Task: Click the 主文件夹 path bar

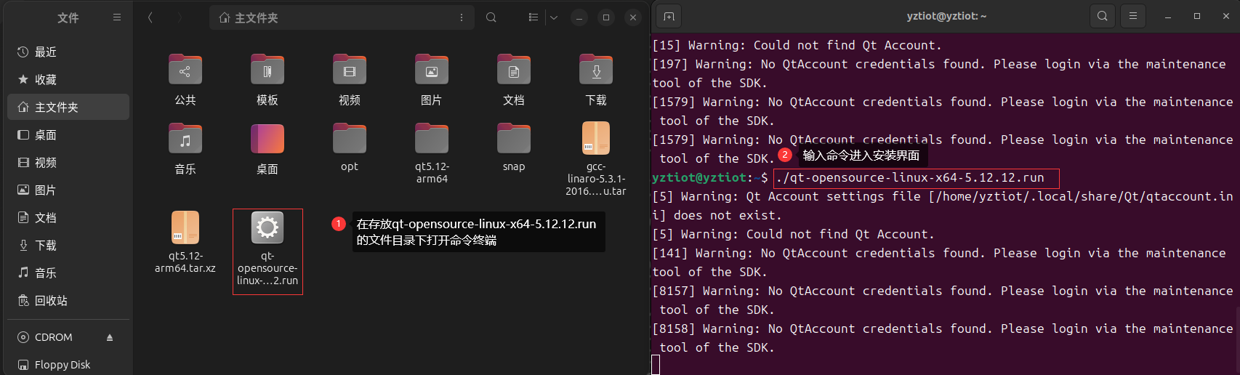Action: coord(342,17)
